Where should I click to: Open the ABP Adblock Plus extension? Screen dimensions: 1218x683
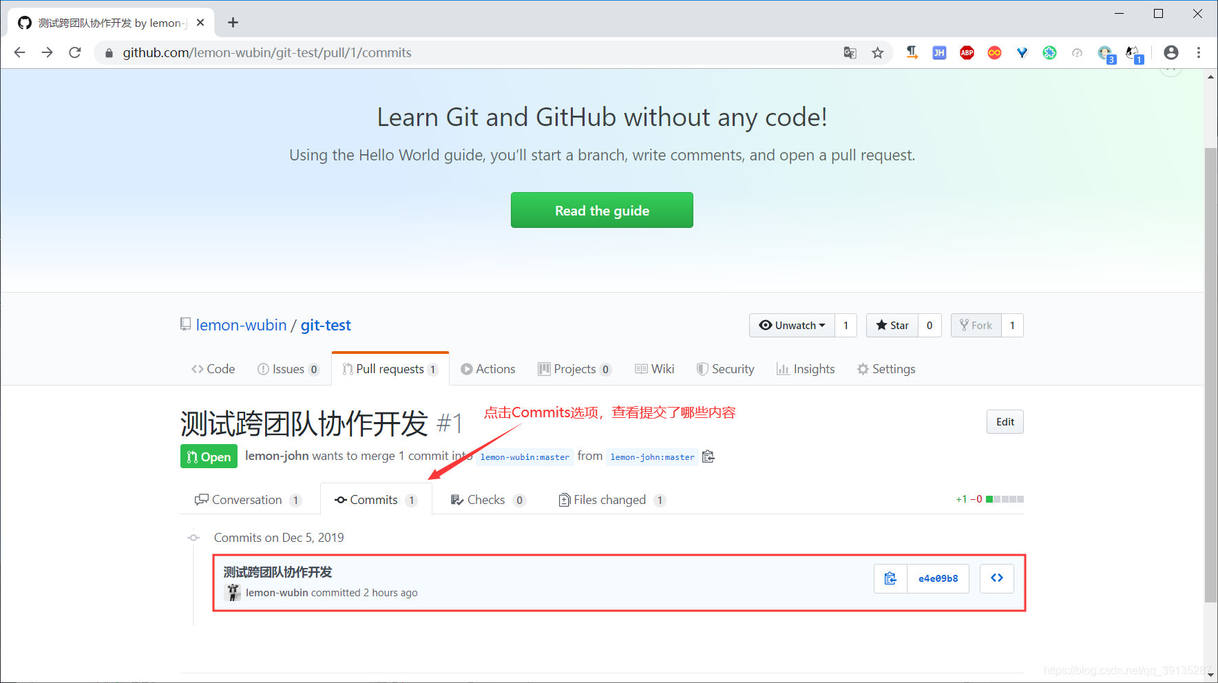(x=967, y=52)
